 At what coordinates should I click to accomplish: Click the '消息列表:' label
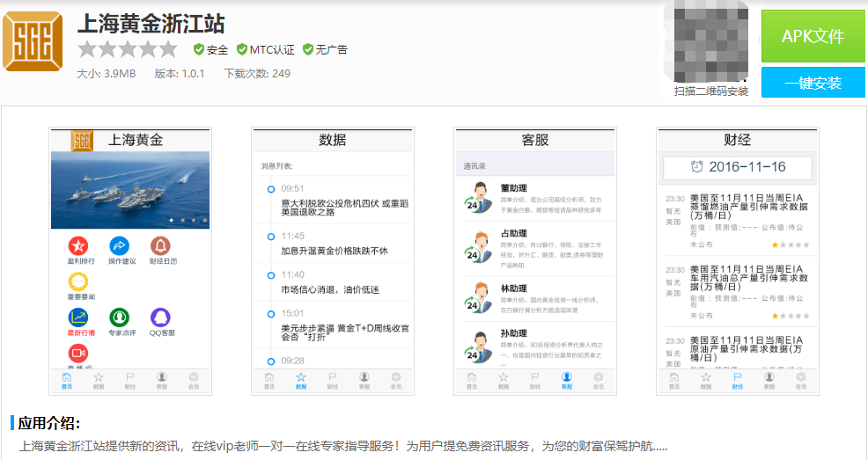(276, 166)
